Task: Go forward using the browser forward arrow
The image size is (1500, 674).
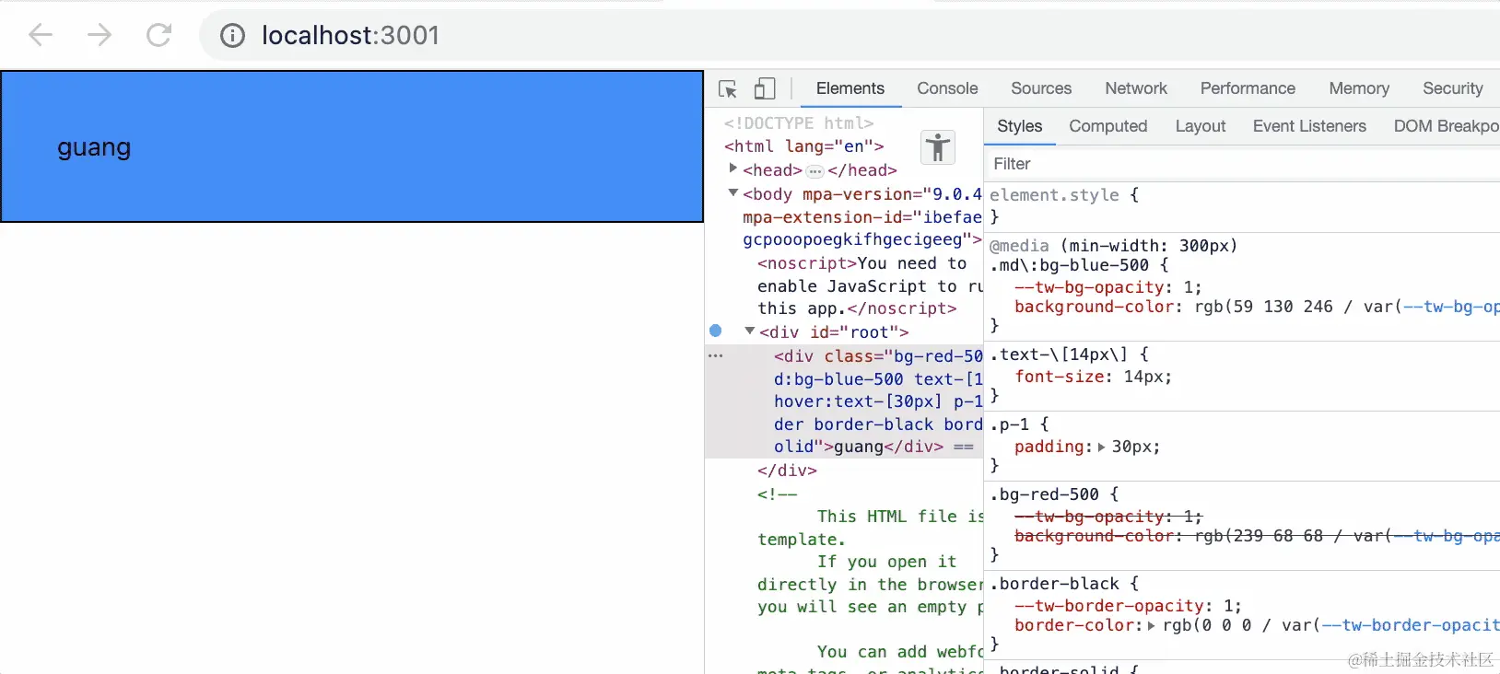Action: coord(100,35)
